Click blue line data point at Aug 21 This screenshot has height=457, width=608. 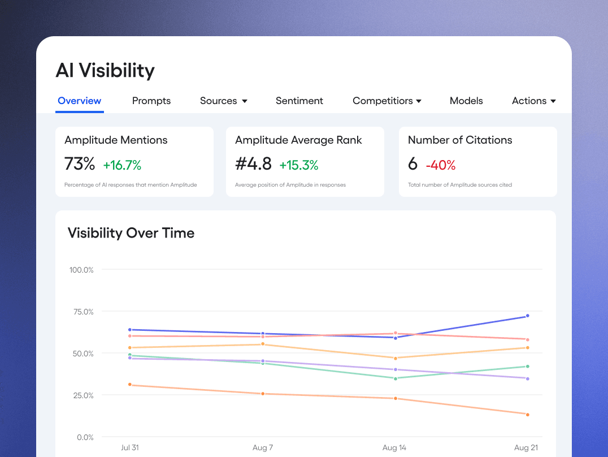click(527, 316)
